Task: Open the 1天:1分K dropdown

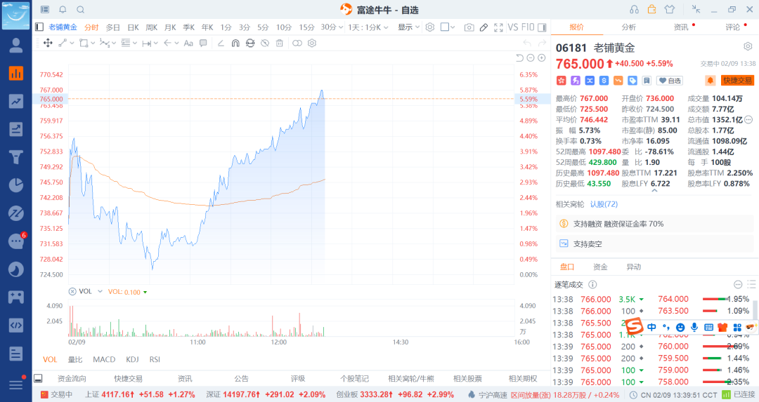Action: coord(368,27)
